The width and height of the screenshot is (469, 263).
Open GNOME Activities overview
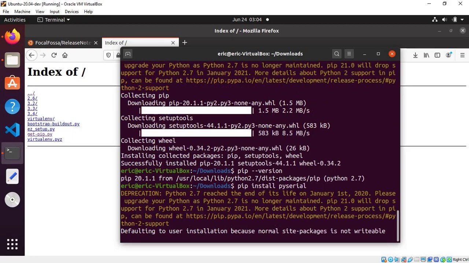[15, 20]
